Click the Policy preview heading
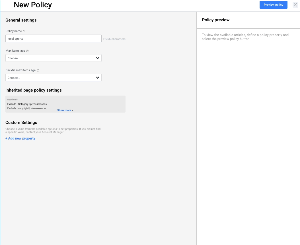This screenshot has height=245, width=300. coord(216,20)
